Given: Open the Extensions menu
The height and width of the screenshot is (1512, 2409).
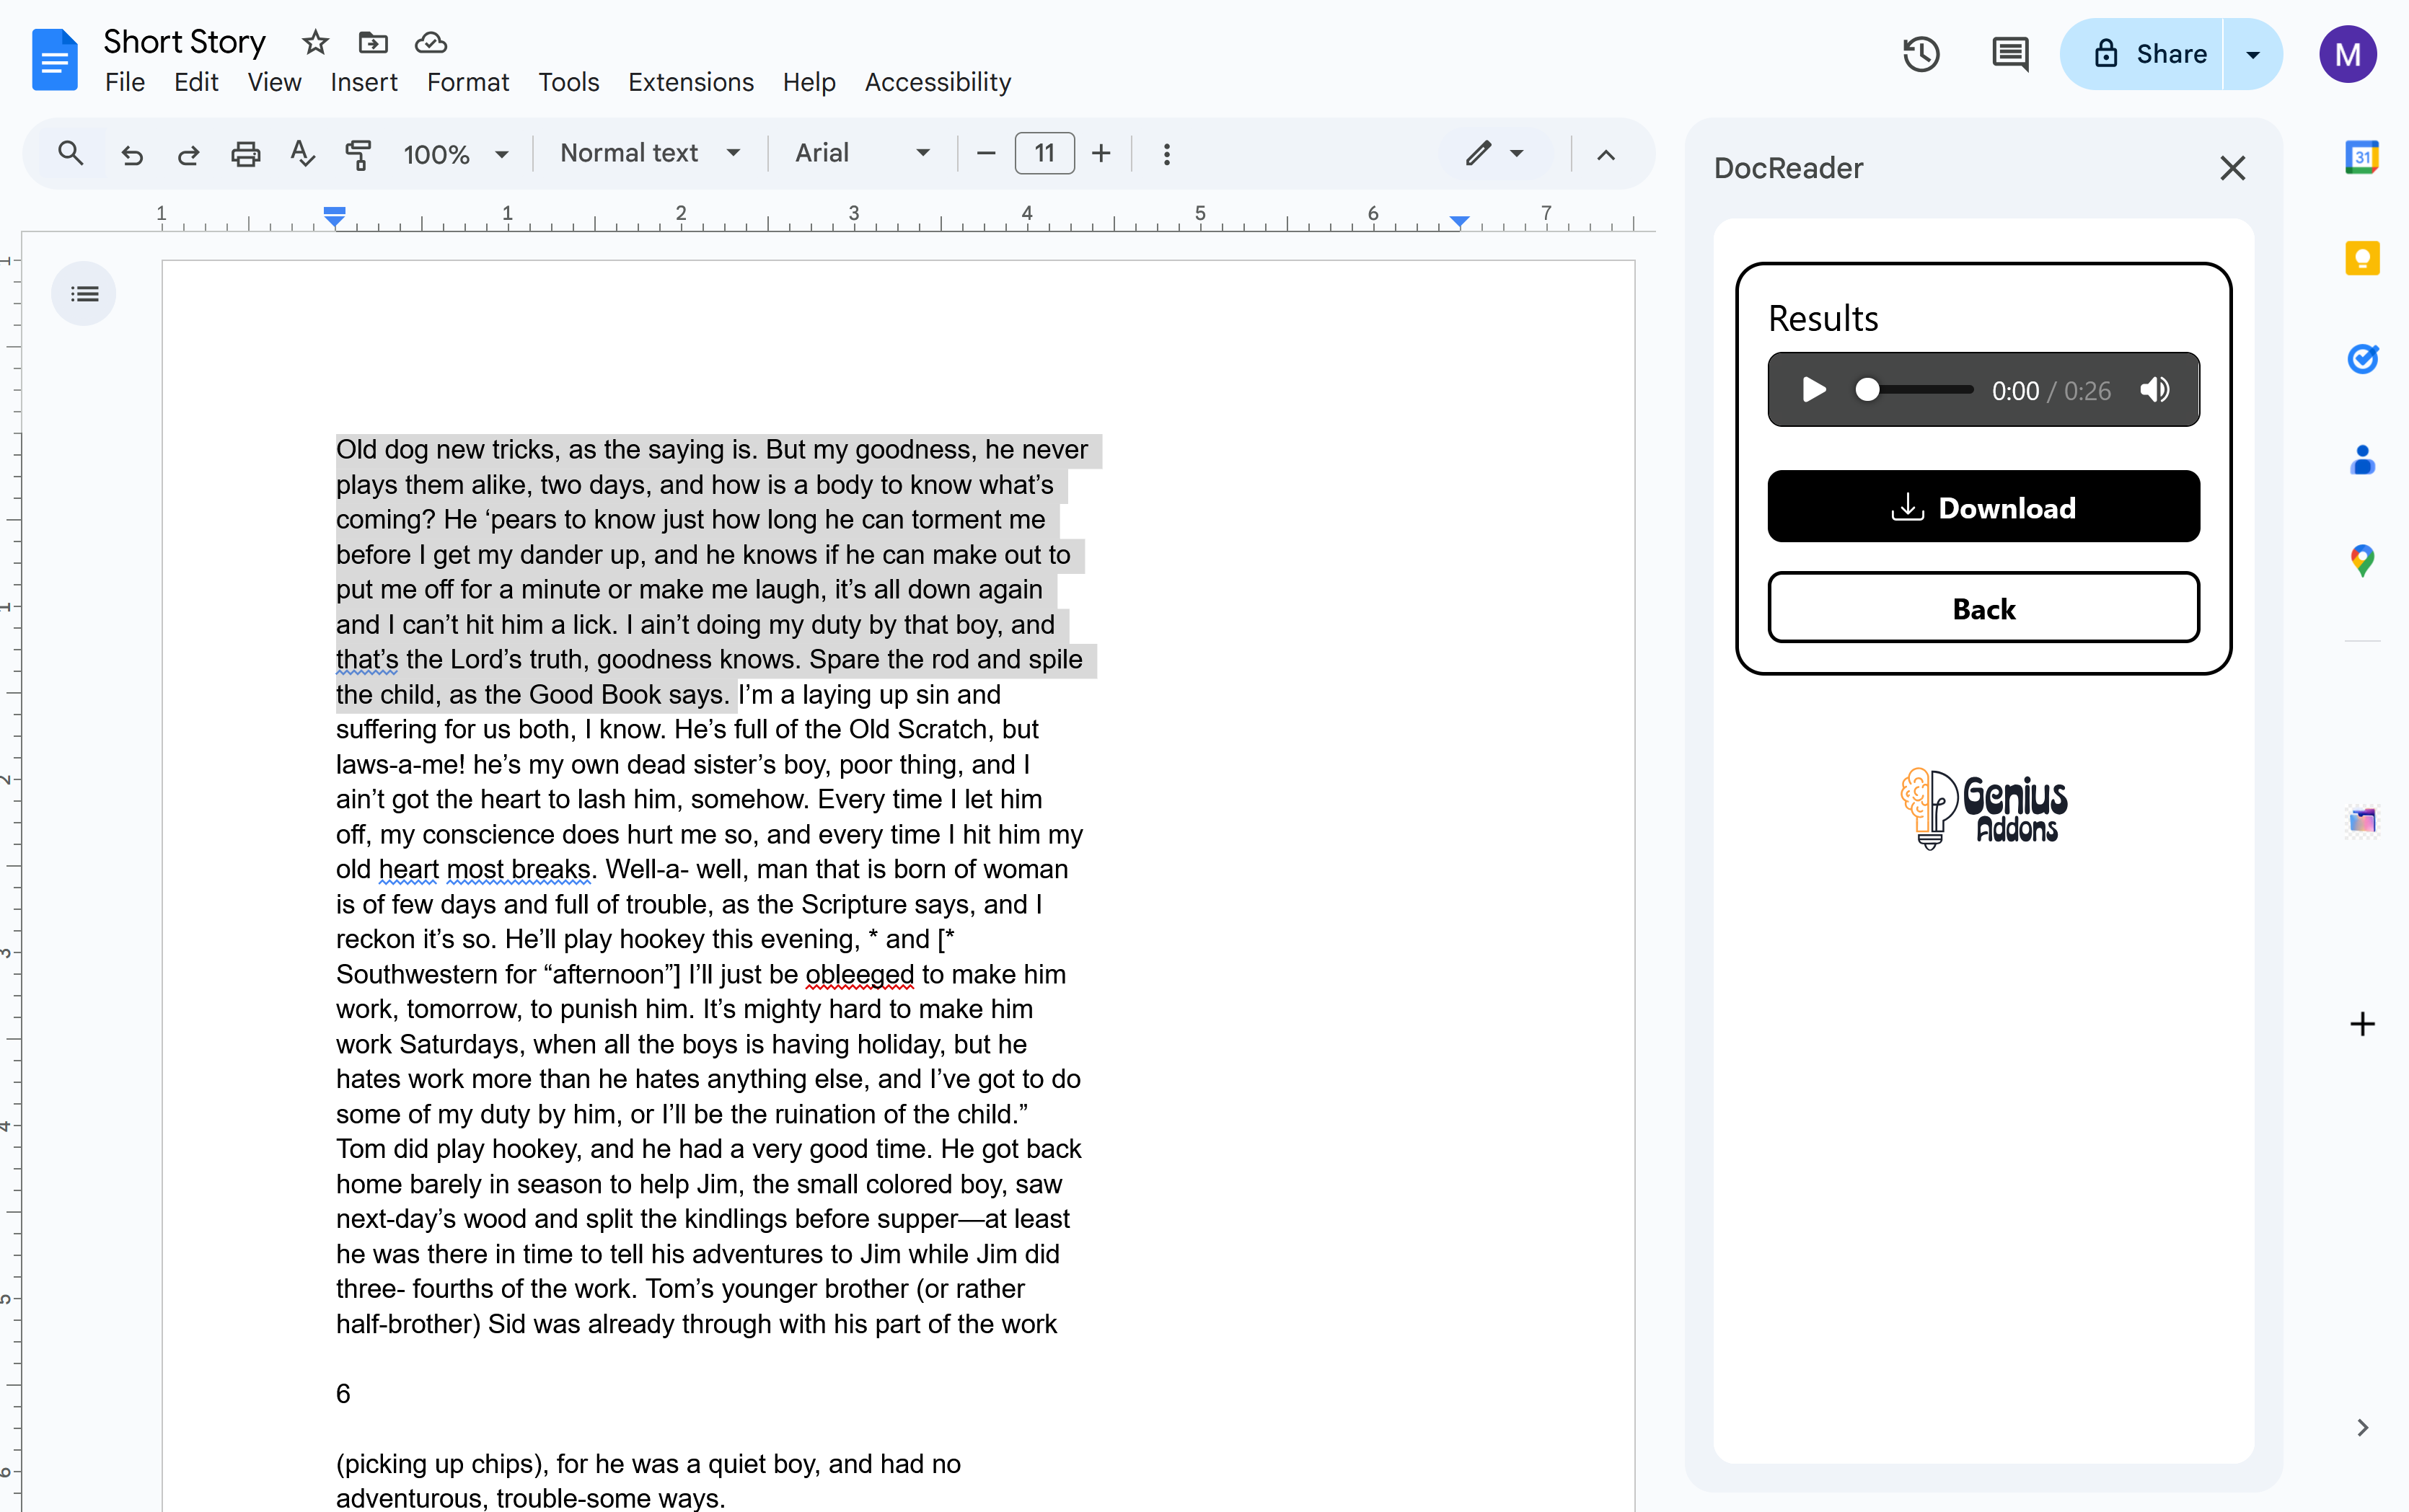Looking at the screenshot, I should [691, 82].
